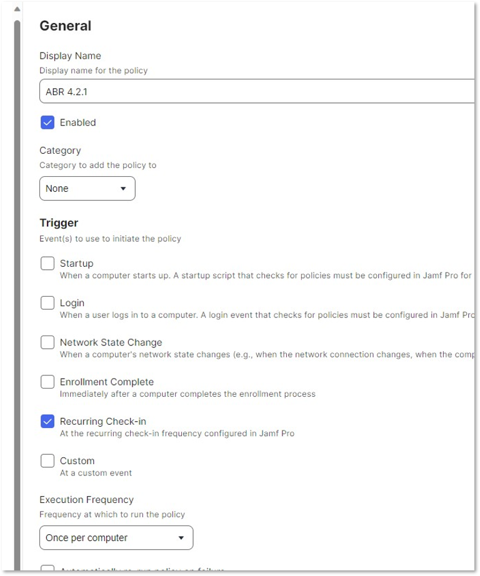Tick the Network State Change checkbox
480x576 pixels.
[47, 342]
